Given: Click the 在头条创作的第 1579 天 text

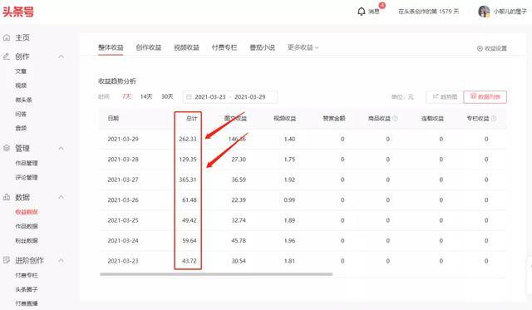Looking at the screenshot, I should 429,12.
